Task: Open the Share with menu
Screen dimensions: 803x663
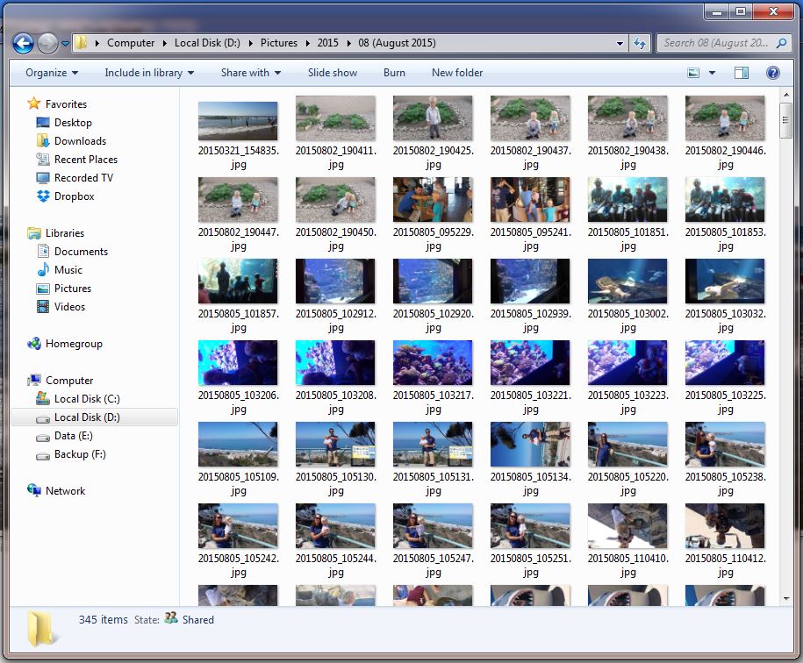Action: click(251, 73)
